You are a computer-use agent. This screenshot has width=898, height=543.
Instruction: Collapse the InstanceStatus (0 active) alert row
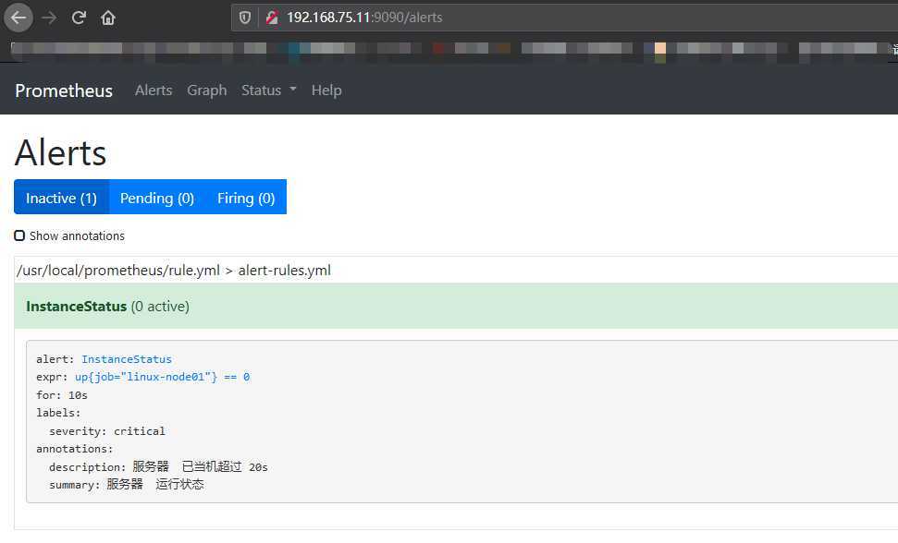click(456, 306)
